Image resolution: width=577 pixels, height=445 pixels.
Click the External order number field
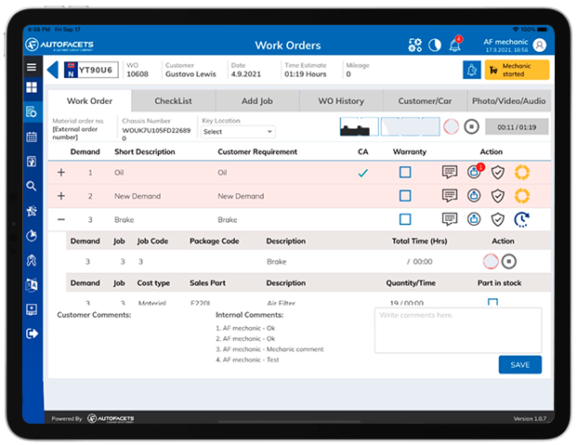tap(74, 133)
